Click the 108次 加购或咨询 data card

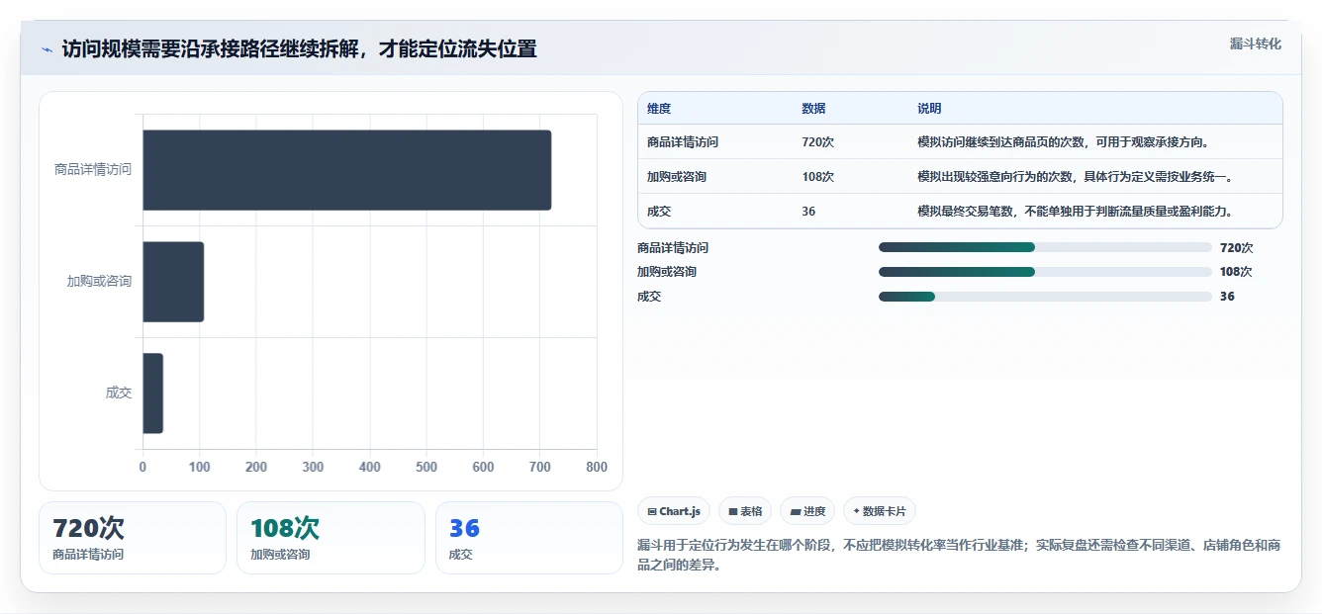pos(330,538)
